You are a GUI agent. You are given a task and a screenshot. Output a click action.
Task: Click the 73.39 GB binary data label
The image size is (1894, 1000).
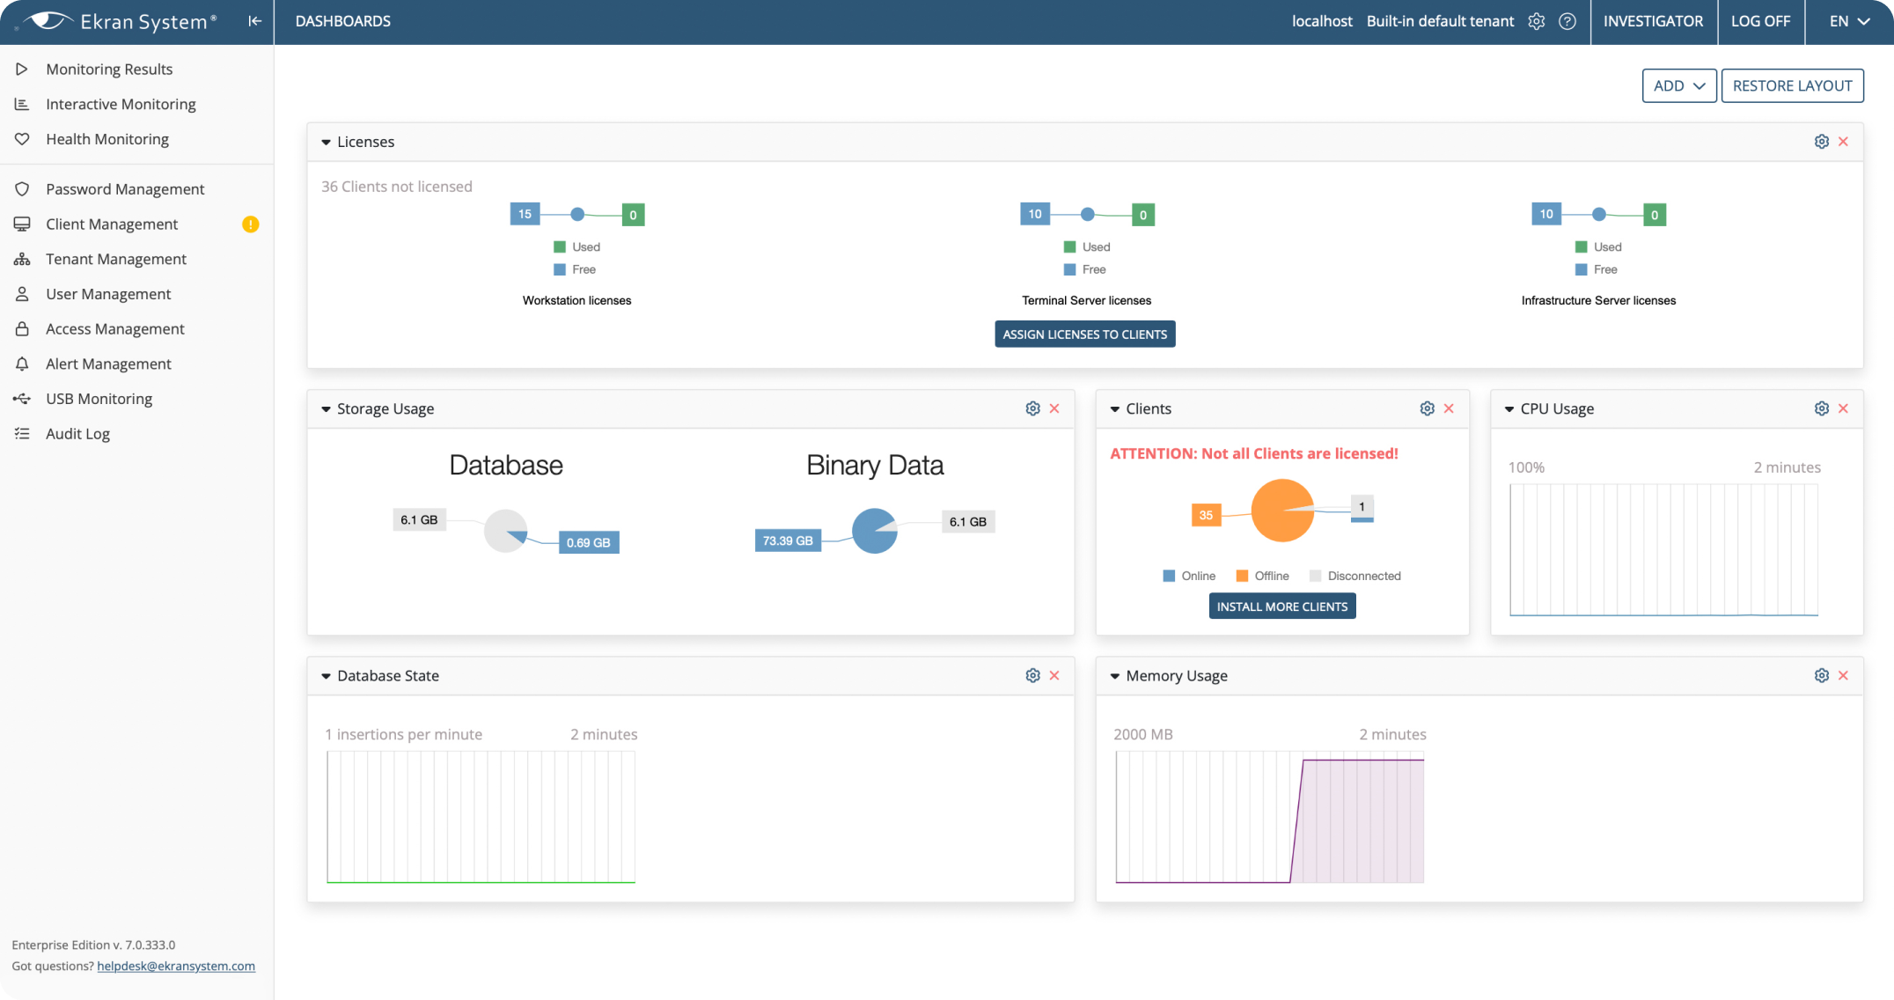pyautogui.click(x=788, y=540)
